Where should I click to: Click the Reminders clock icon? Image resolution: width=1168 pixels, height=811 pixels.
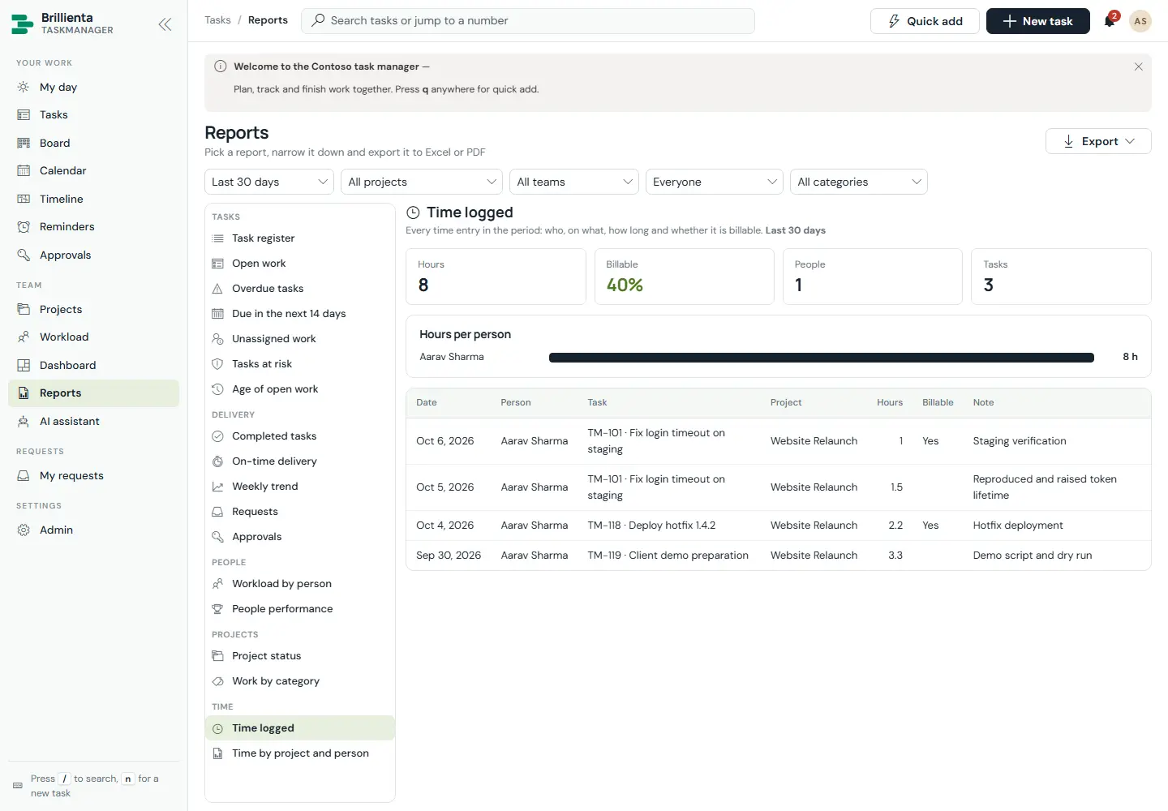coord(24,226)
